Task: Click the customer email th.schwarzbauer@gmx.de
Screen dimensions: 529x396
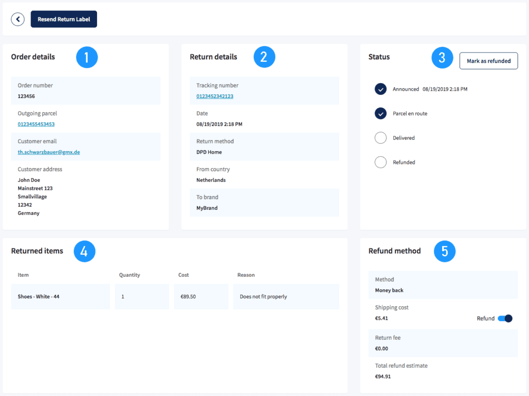Action: coord(49,152)
